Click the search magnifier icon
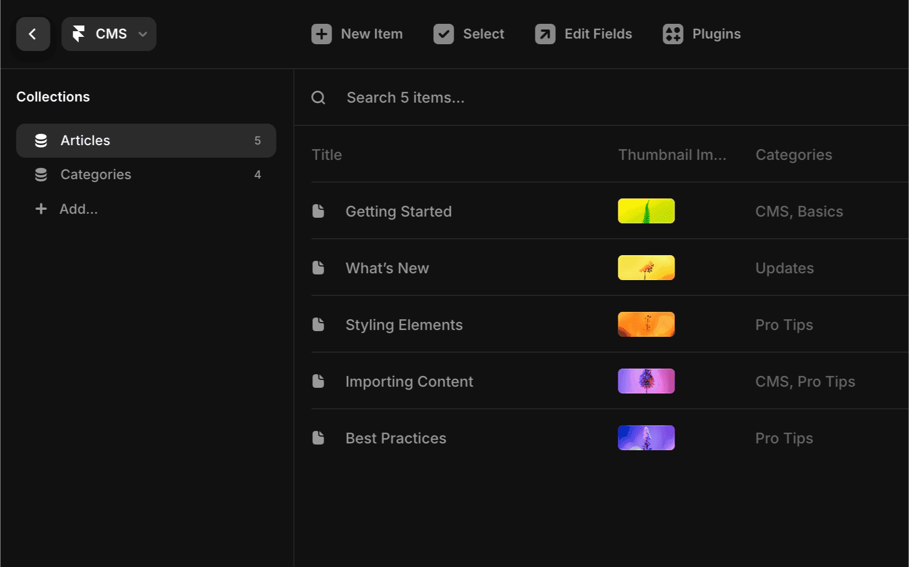 click(x=319, y=97)
